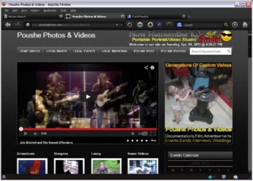
Task: Click the rightmost status bar network icon
Action: coord(236,177)
